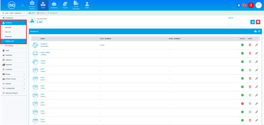Click the blue filter funnel button
Screen dimensions: 264x125
(253, 22)
